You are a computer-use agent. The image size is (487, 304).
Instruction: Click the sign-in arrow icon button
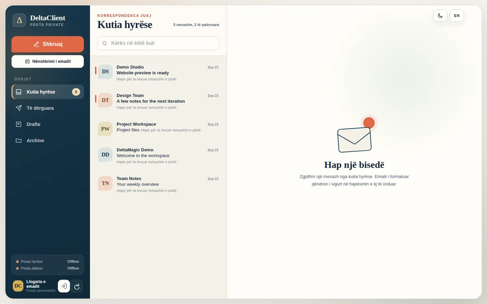coord(64,286)
